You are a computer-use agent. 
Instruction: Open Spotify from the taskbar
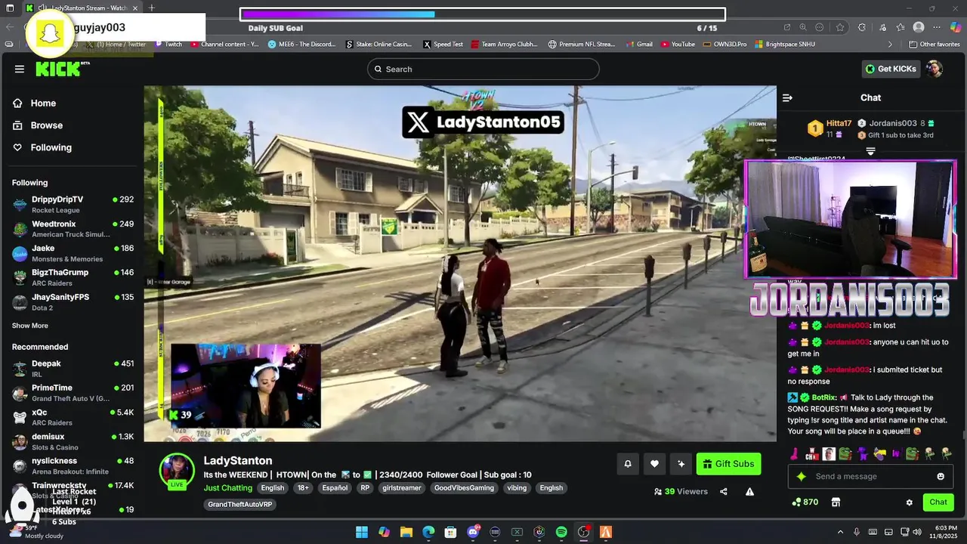tap(561, 532)
